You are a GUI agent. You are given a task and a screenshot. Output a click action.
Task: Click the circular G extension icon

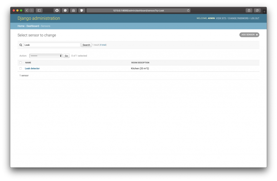coord(65,10)
